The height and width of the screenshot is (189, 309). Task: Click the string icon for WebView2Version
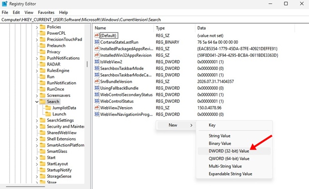point(97,108)
